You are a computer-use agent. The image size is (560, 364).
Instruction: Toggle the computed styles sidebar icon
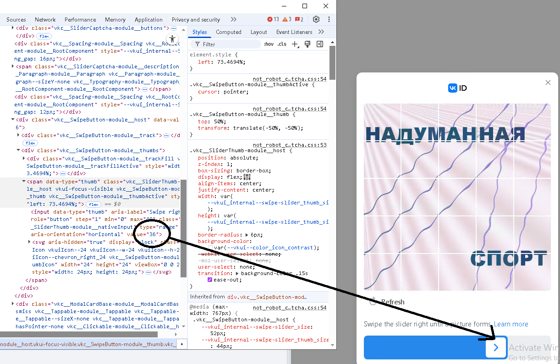(320, 44)
